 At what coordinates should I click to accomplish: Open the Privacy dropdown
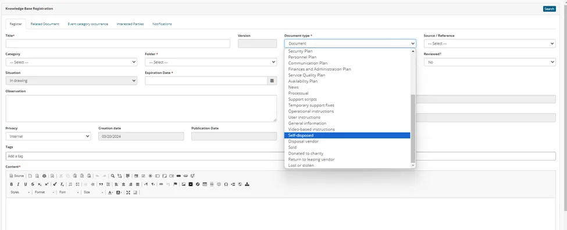(x=48, y=136)
